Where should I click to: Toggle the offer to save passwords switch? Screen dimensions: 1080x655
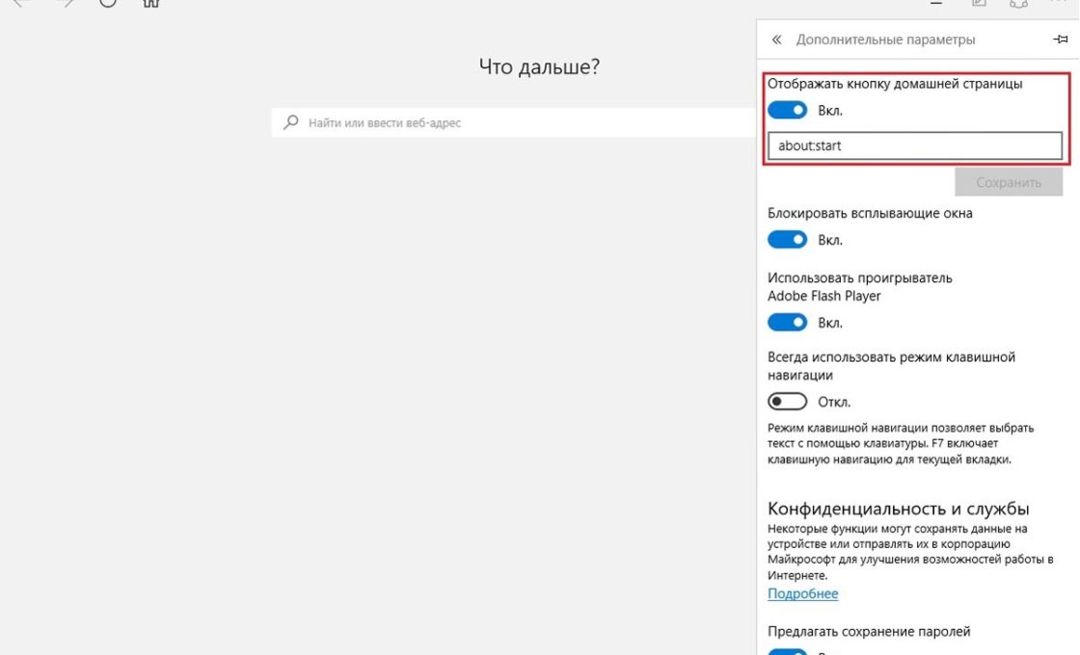point(787,651)
